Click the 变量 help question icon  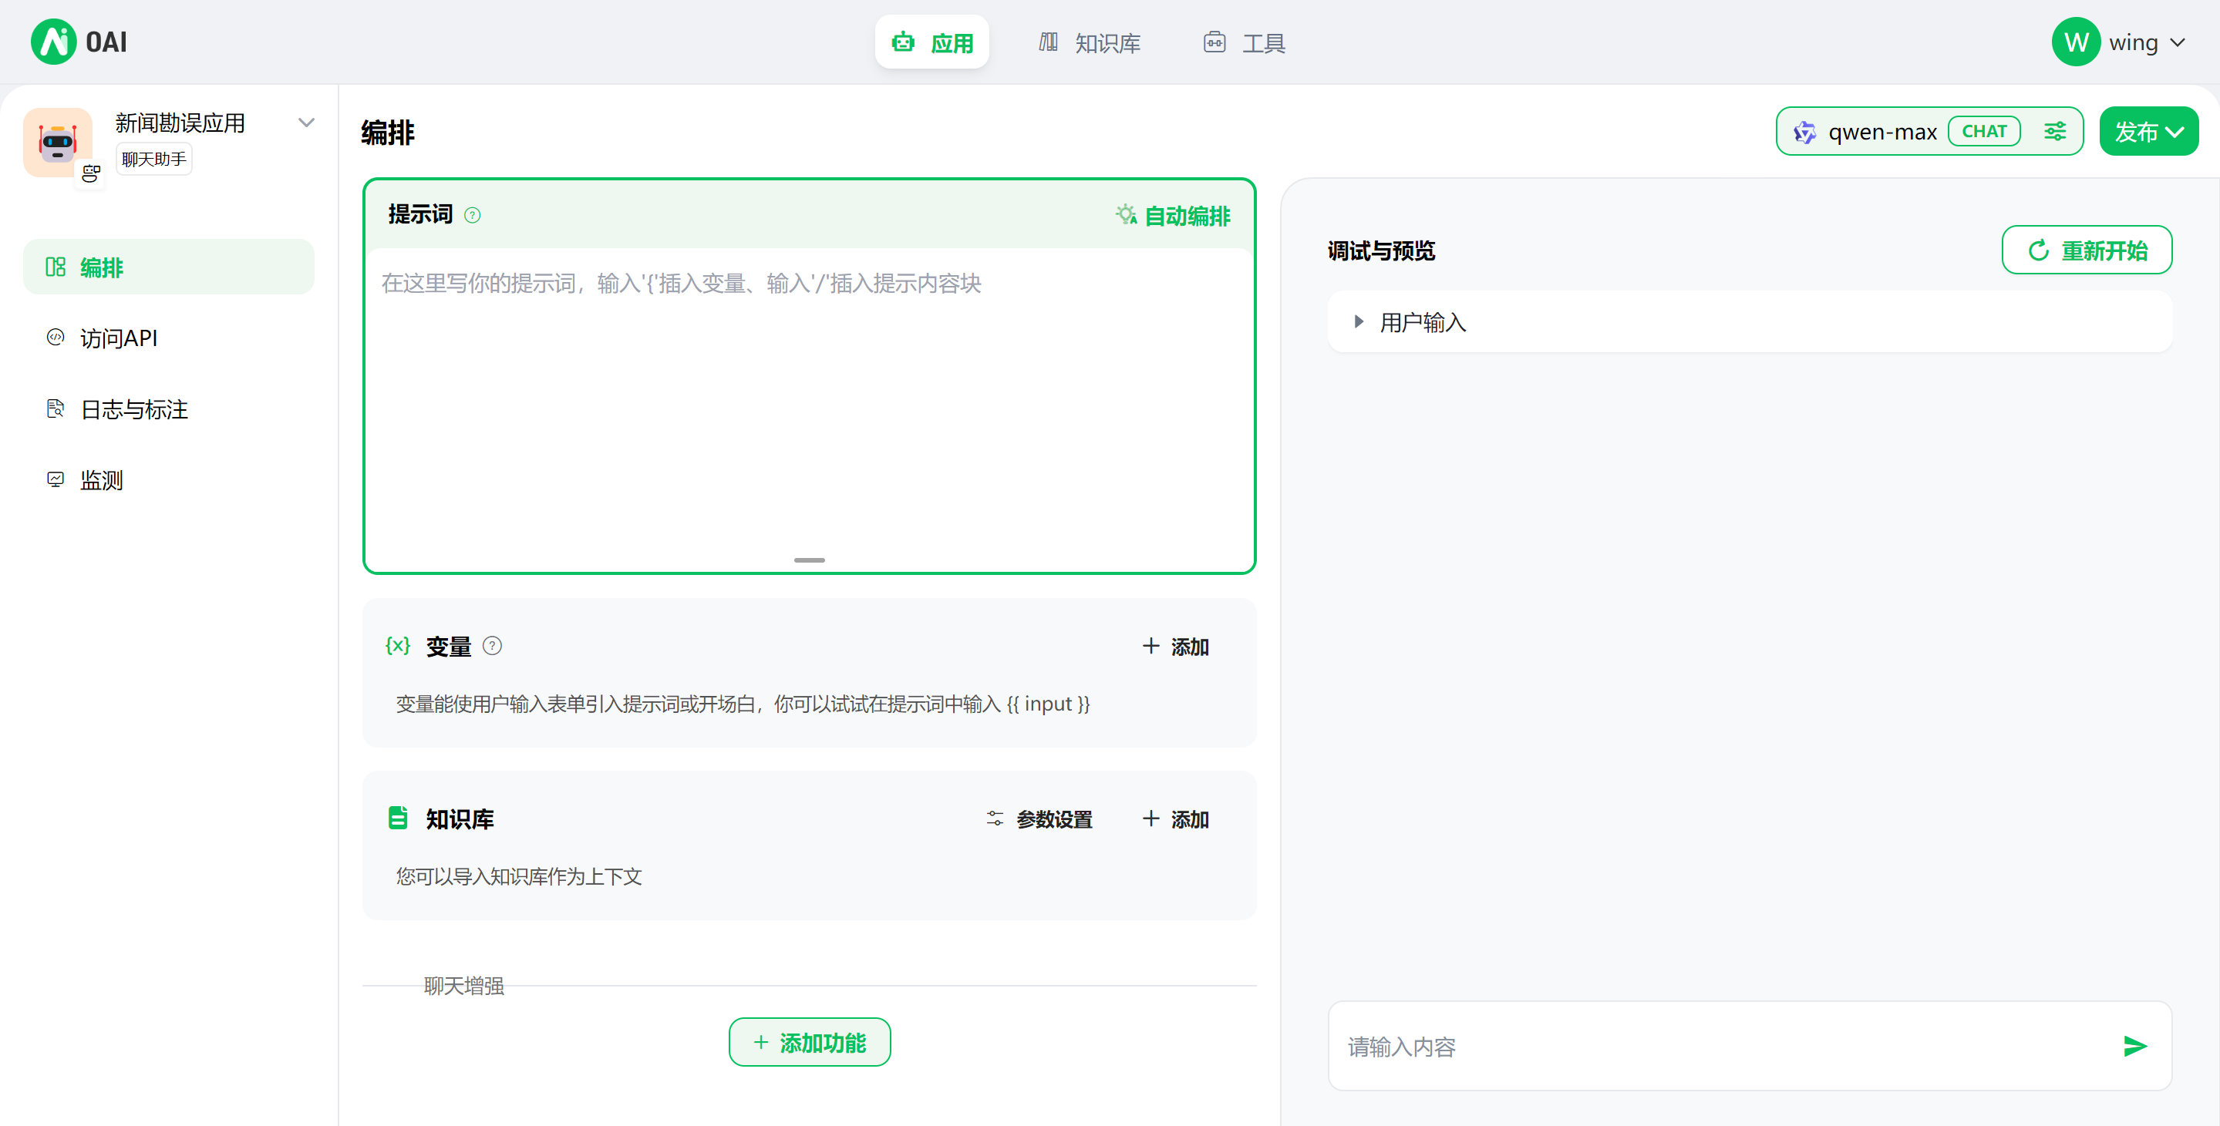pos(492,645)
